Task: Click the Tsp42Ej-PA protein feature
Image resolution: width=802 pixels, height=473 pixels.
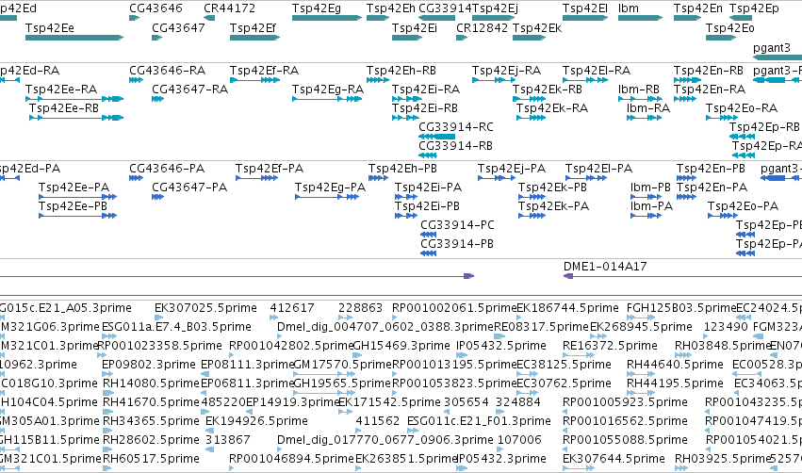Action: coord(497,178)
